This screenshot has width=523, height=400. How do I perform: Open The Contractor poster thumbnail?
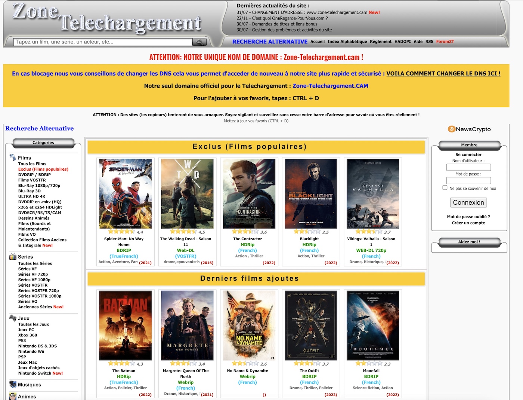pyautogui.click(x=249, y=193)
